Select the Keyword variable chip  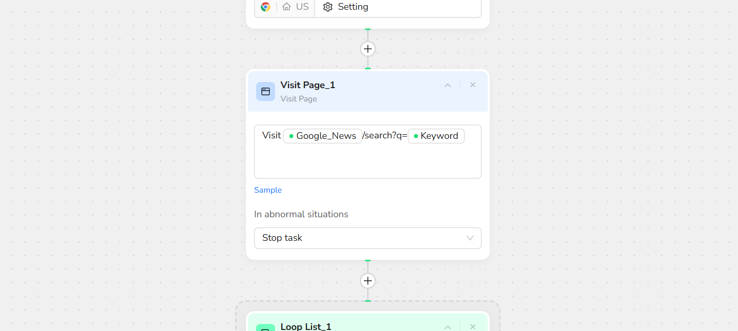click(436, 136)
